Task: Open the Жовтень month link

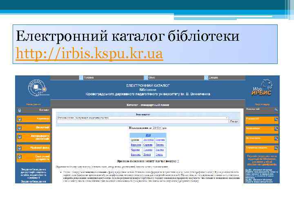Action: point(160,140)
